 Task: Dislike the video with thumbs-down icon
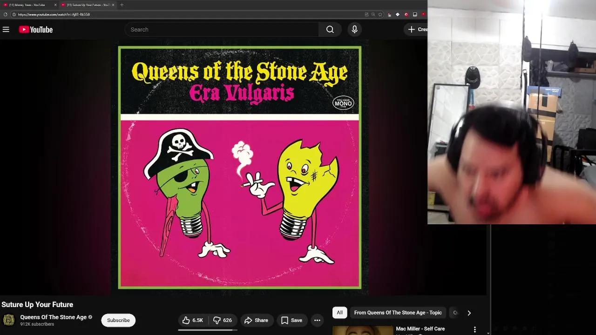(x=223, y=320)
